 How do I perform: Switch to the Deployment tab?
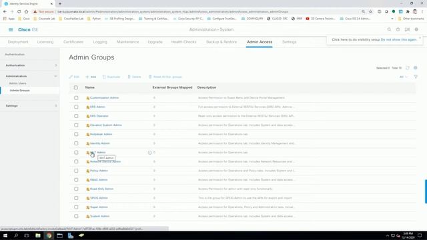point(18,42)
